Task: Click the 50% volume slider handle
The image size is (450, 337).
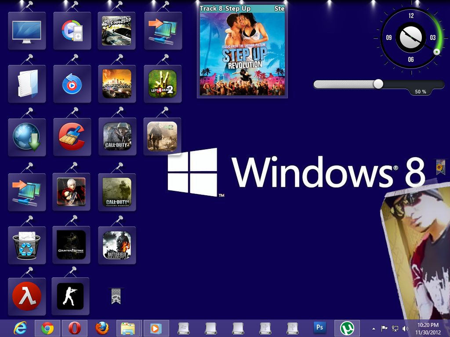Action: click(379, 84)
